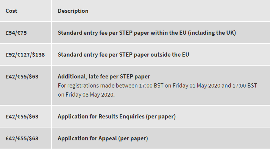
Task: Click Standard entry fee within the EU text
Action: 147,33
